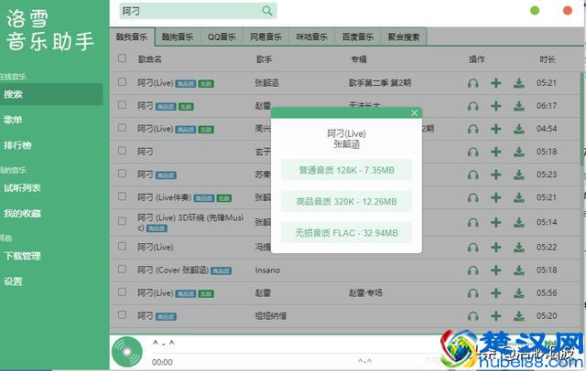The width and height of the screenshot is (586, 371).
Task: Switch to the 酷狗音乐 tab
Action: point(178,37)
